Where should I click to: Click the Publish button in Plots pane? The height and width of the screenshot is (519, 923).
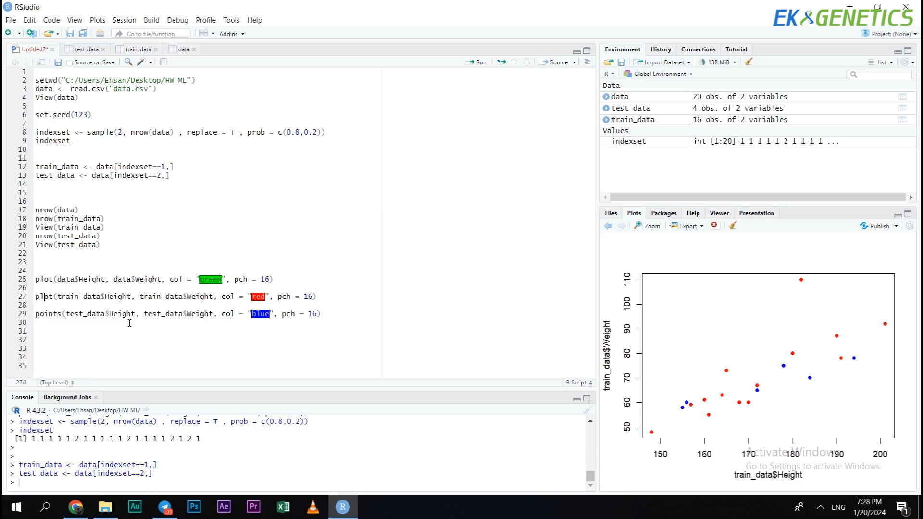pyautogui.click(x=875, y=226)
